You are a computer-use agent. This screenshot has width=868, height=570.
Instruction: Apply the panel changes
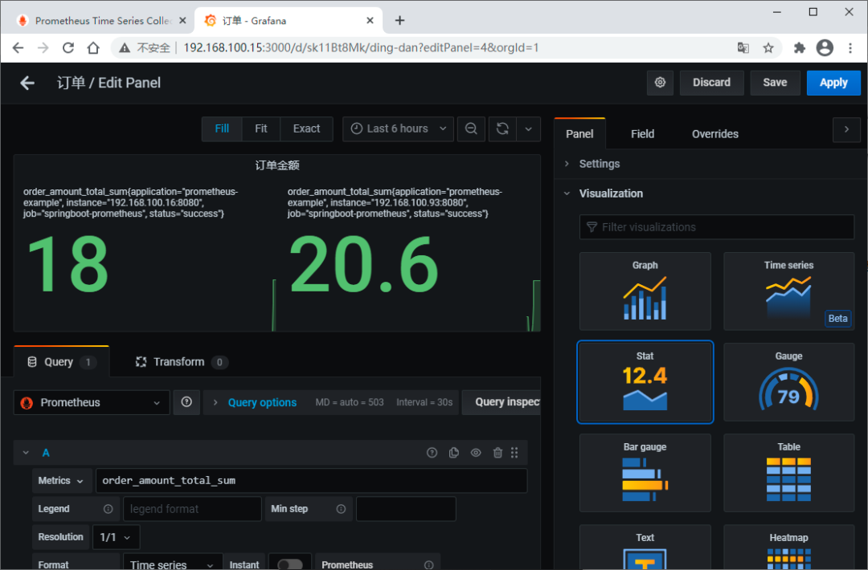click(x=833, y=83)
